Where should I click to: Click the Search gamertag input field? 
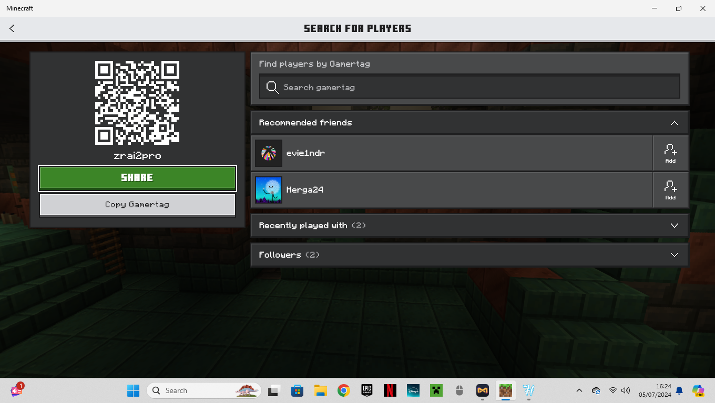click(x=469, y=87)
